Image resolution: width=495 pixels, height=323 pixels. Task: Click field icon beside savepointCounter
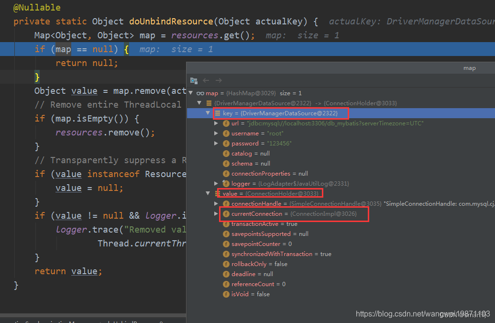226,244
